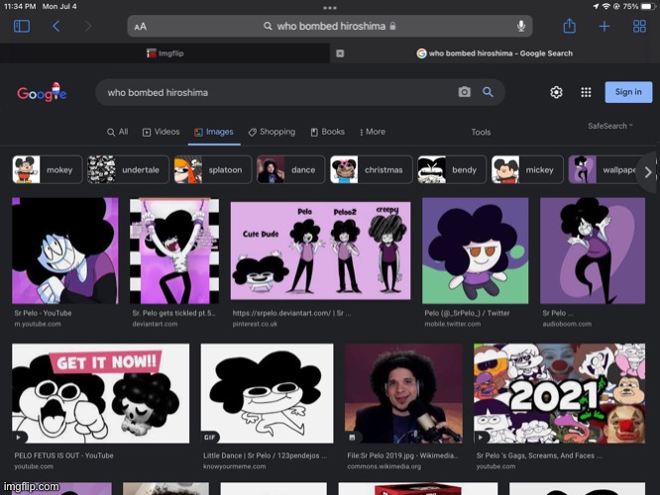The width and height of the screenshot is (660, 495).
Task: Tap the Wi-Fi status icon
Action: [x=606, y=6]
